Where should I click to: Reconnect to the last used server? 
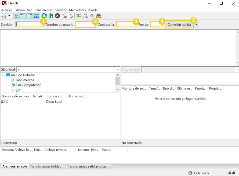coord(71,16)
